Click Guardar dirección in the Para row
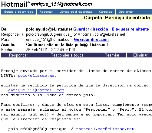152x133 pixels. [x=91, y=40]
